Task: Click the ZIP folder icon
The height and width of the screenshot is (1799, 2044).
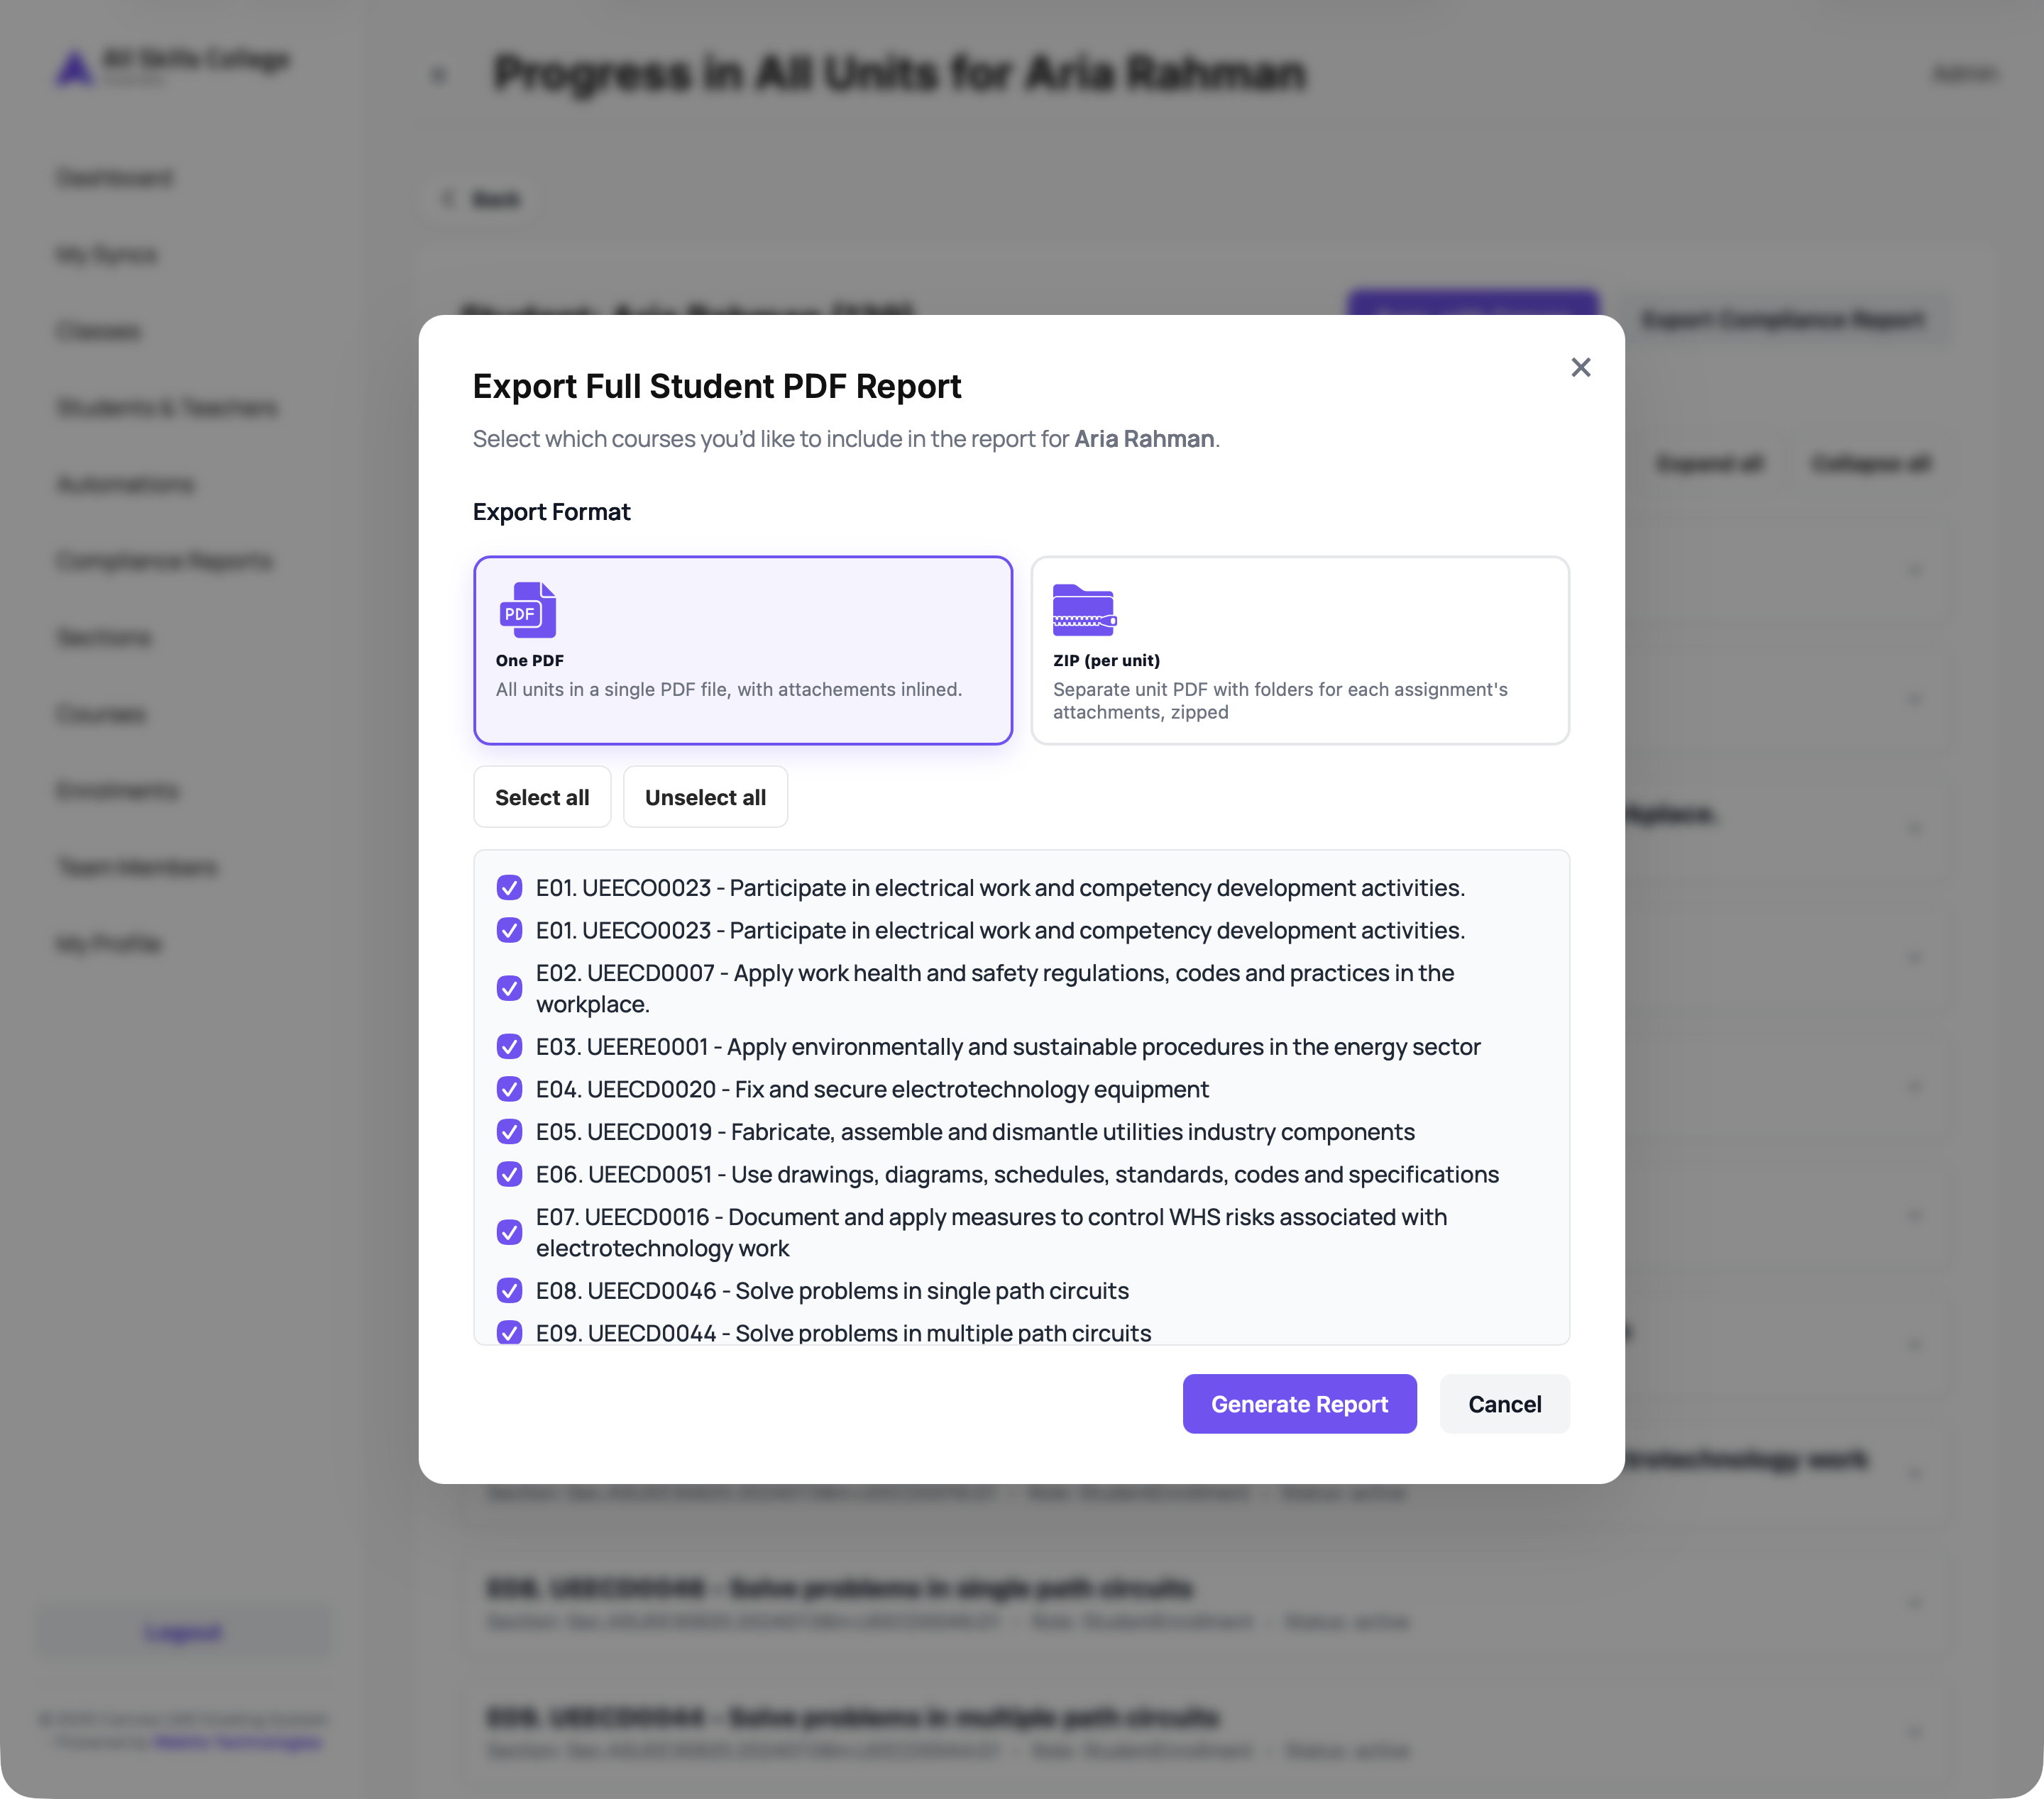Action: click(x=1084, y=609)
